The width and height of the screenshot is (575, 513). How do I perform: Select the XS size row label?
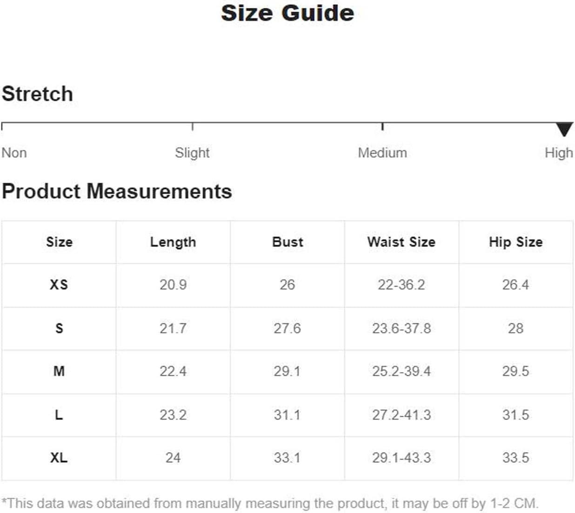[59, 285]
